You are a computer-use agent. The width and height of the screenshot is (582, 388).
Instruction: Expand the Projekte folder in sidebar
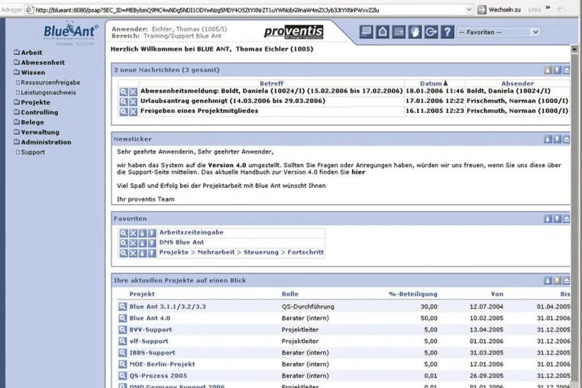(32, 102)
